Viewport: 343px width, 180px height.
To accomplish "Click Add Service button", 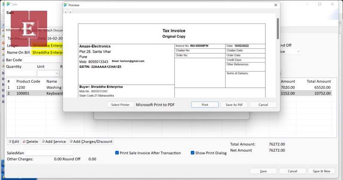I will [x=53, y=141].
